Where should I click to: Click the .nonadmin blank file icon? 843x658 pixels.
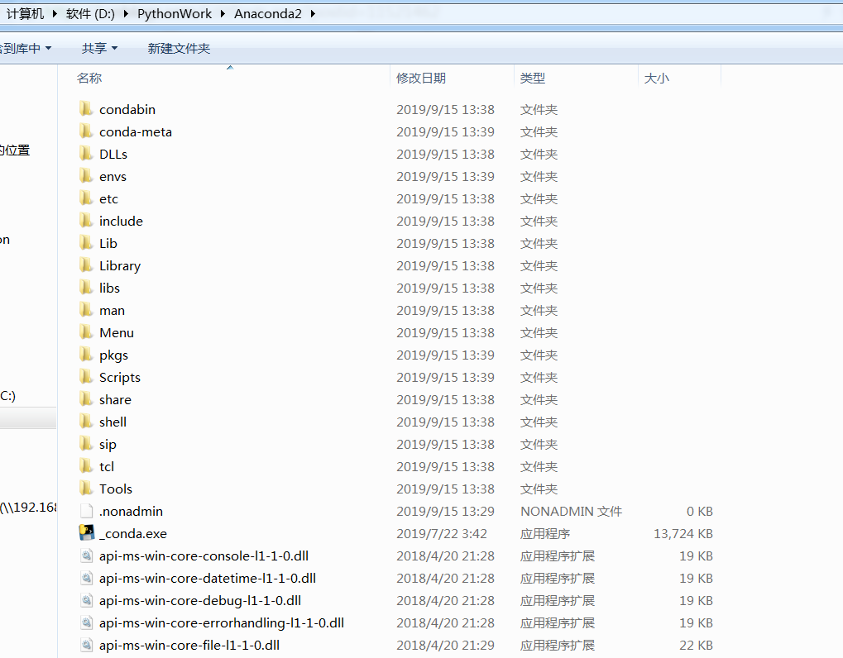coord(86,511)
